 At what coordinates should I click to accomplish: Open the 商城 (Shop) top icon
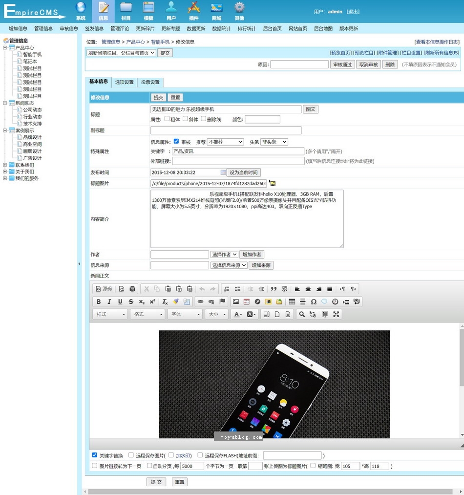(216, 11)
